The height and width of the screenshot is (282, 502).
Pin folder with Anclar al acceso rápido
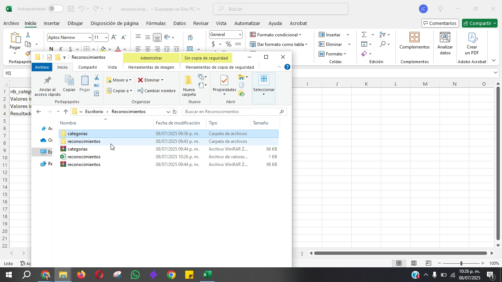tap(47, 86)
